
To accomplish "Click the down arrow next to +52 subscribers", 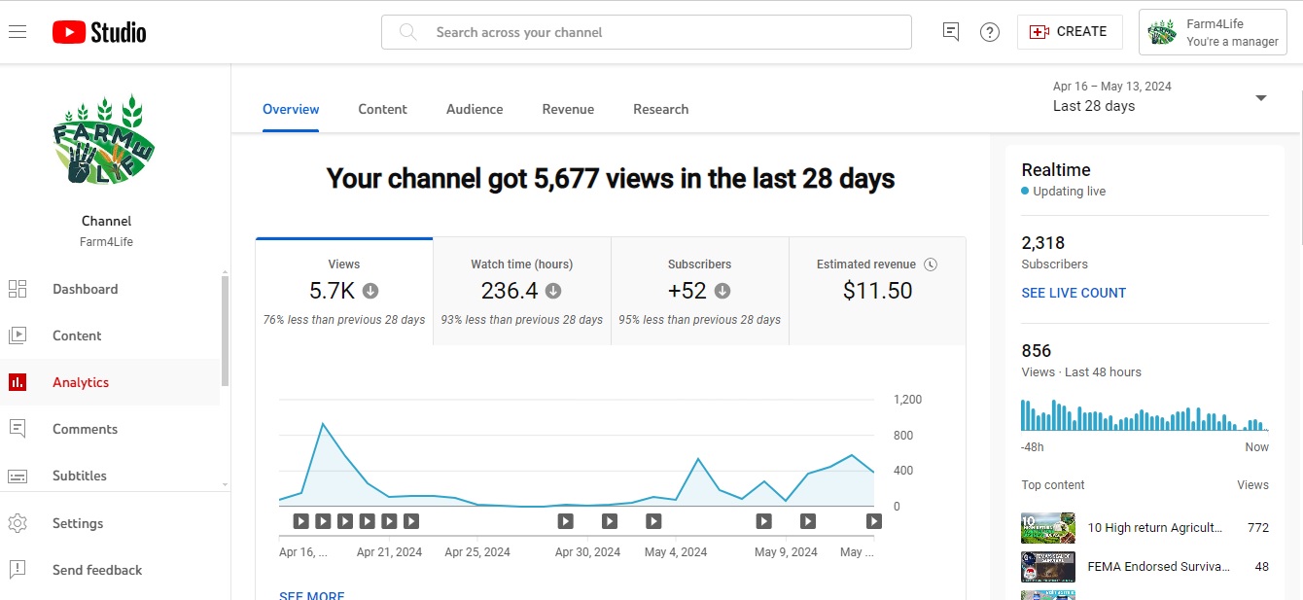I will [722, 291].
